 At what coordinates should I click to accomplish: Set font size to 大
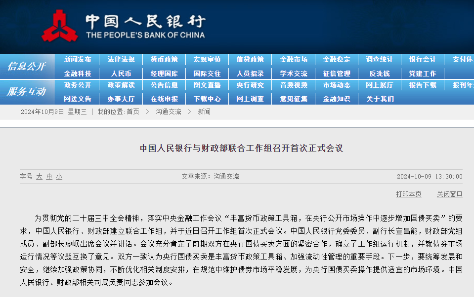tap(40, 177)
